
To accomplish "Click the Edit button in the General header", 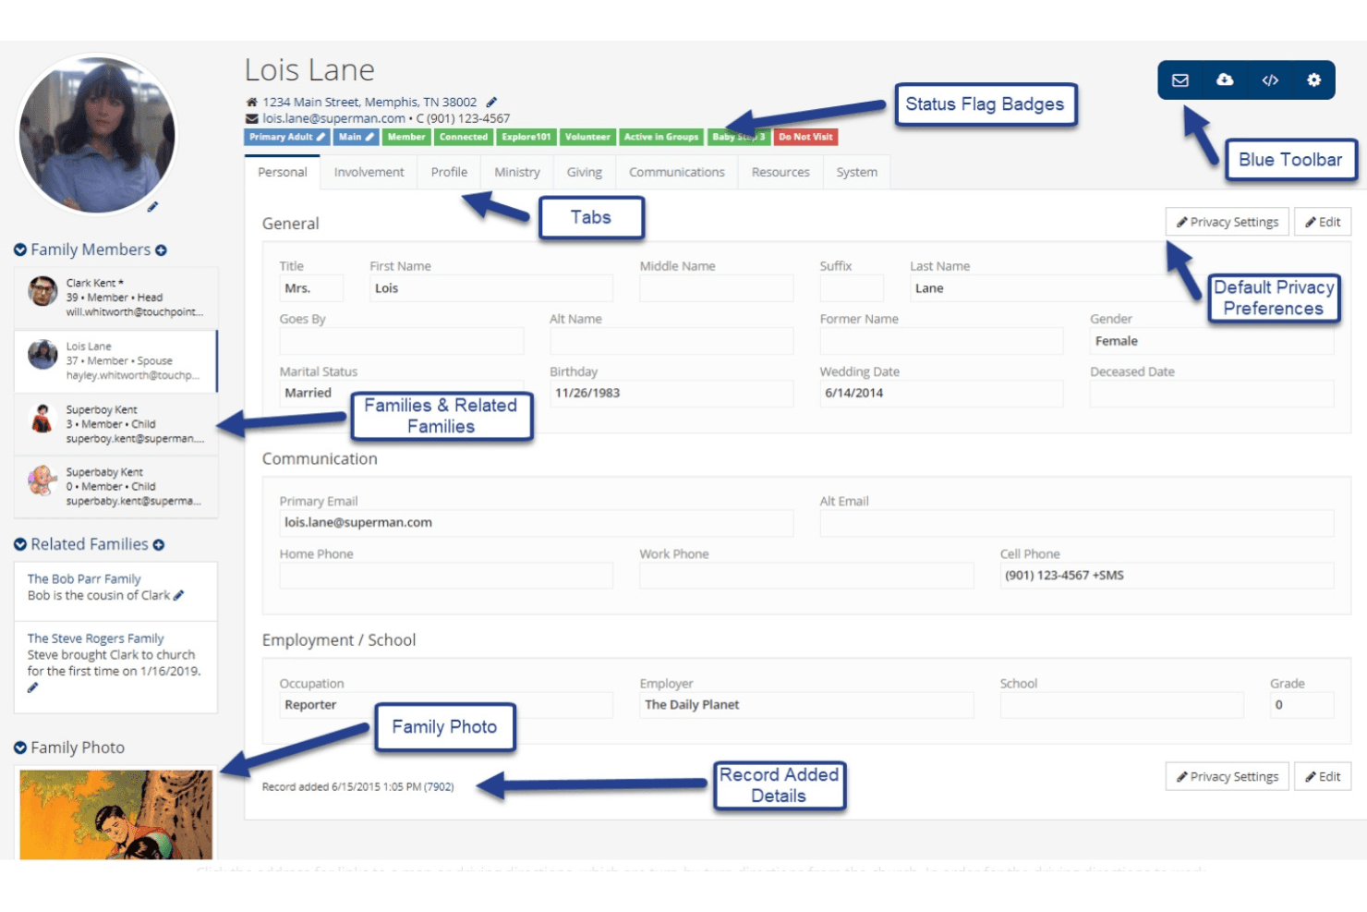I will coord(1323,223).
